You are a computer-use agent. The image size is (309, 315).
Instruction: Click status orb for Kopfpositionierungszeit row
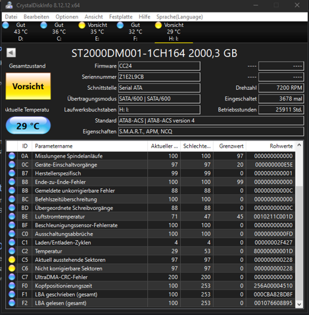pyautogui.click(x=12, y=285)
